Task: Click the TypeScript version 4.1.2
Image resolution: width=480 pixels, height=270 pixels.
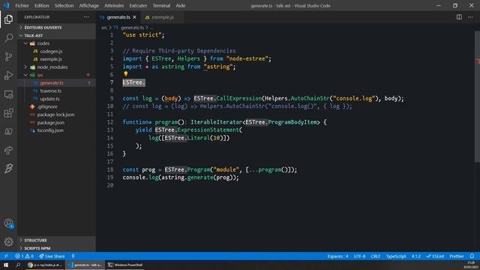Action: (x=415, y=256)
